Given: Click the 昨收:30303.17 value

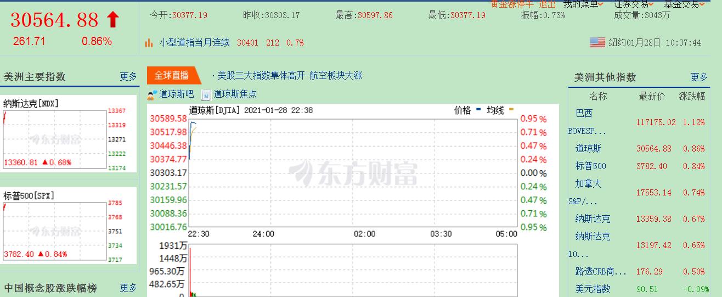Looking at the screenshot, I should [x=272, y=15].
